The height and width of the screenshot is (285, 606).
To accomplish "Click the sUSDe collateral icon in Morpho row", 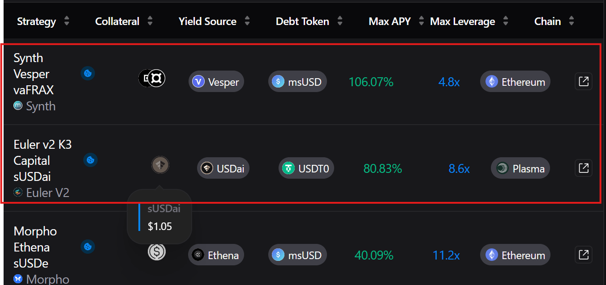I will point(157,252).
